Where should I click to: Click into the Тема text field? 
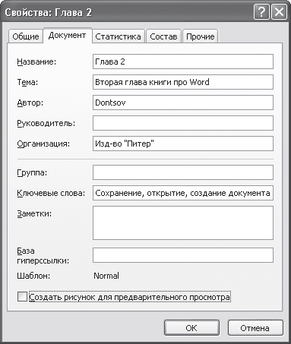(183, 82)
